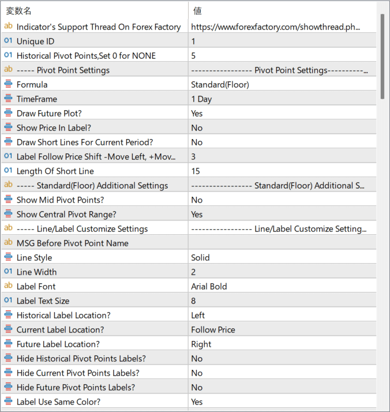Image resolution: width=390 pixels, height=412 pixels.
Task: Open the Current Label Location Follow Price dropdown
Action: 283,329
